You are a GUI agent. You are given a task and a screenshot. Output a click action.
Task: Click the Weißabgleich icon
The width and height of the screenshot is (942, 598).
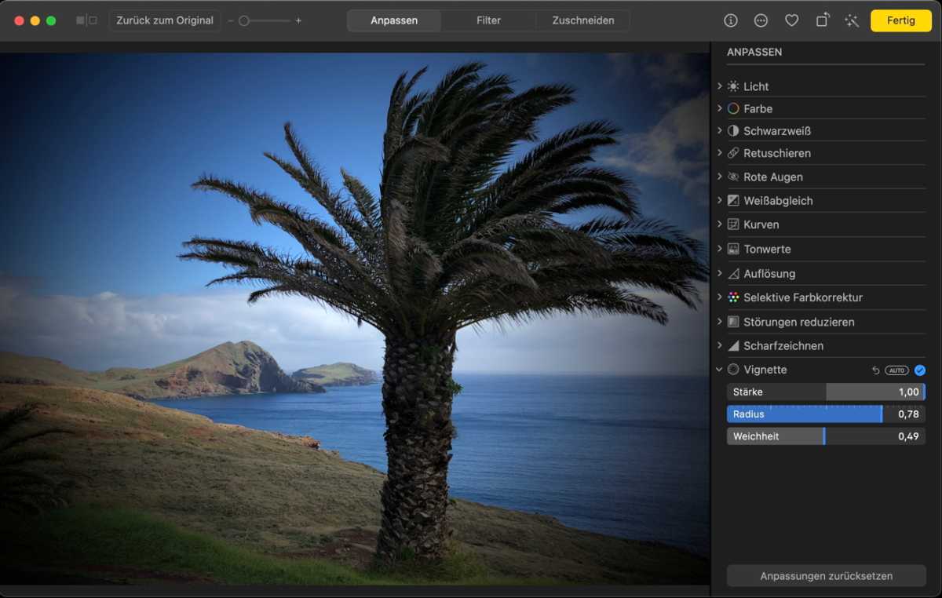tap(733, 201)
